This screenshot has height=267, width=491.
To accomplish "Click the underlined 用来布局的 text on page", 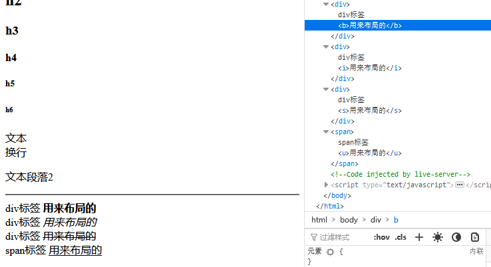I will pos(75,250).
